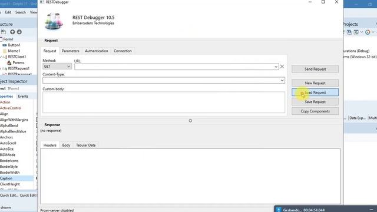Viewport: 377px width, 212px height.
Task: Click Load Request button
Action: 315,92
